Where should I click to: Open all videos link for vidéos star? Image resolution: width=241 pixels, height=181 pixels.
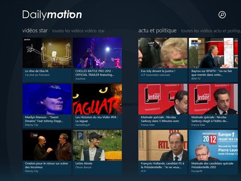tap(78, 31)
